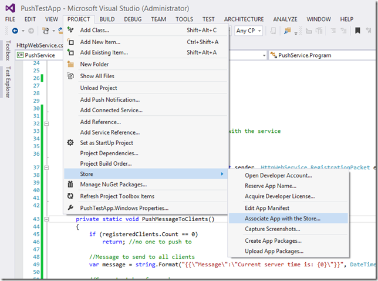
Task: Open the FILE menu
Action: click(10, 19)
